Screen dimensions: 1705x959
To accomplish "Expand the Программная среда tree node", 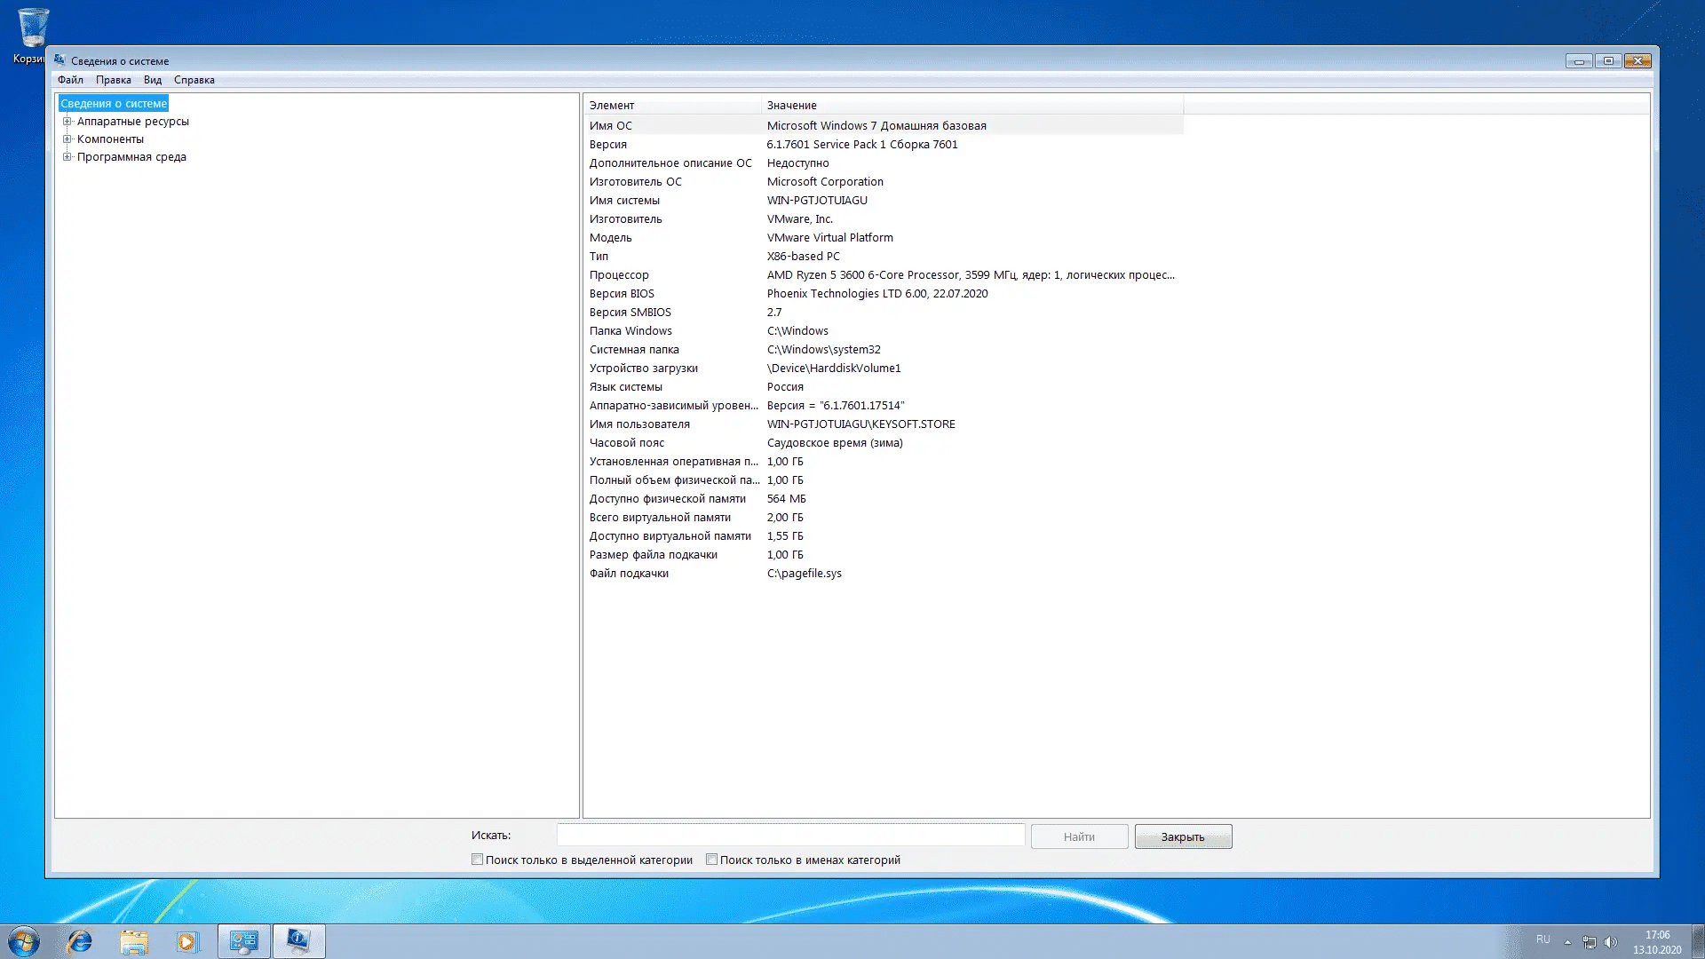I will coord(67,157).
